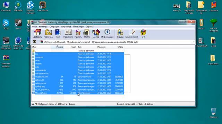Run the Тест archive test tool

pos(58,34)
